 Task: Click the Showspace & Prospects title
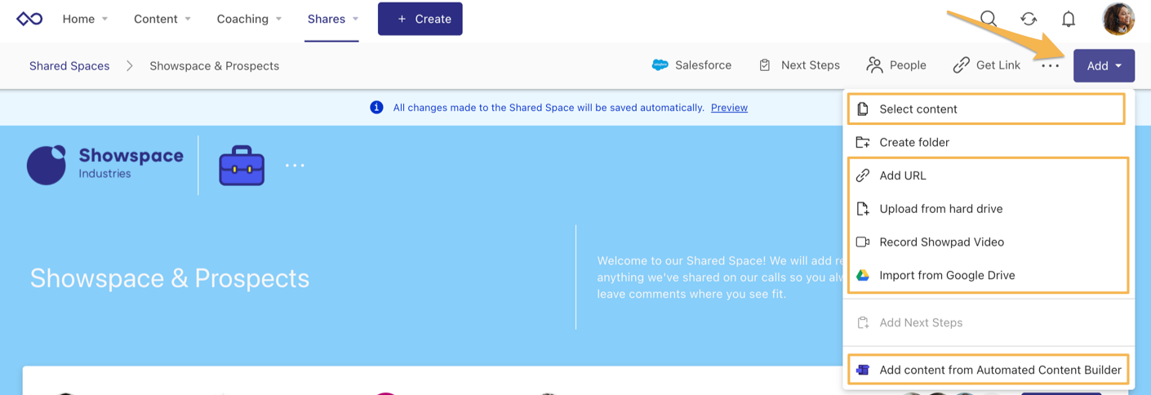170,278
